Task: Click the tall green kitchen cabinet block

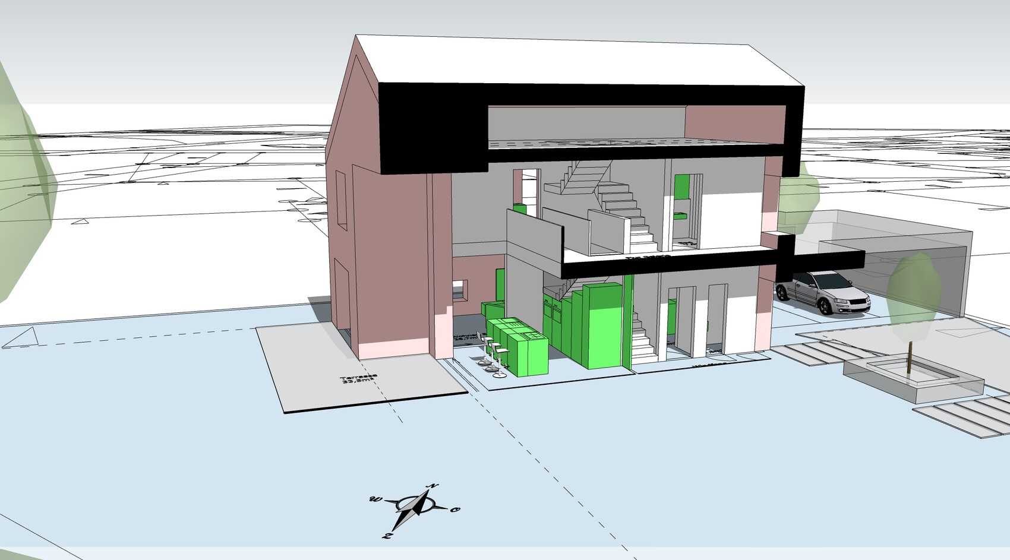Action: 602,327
